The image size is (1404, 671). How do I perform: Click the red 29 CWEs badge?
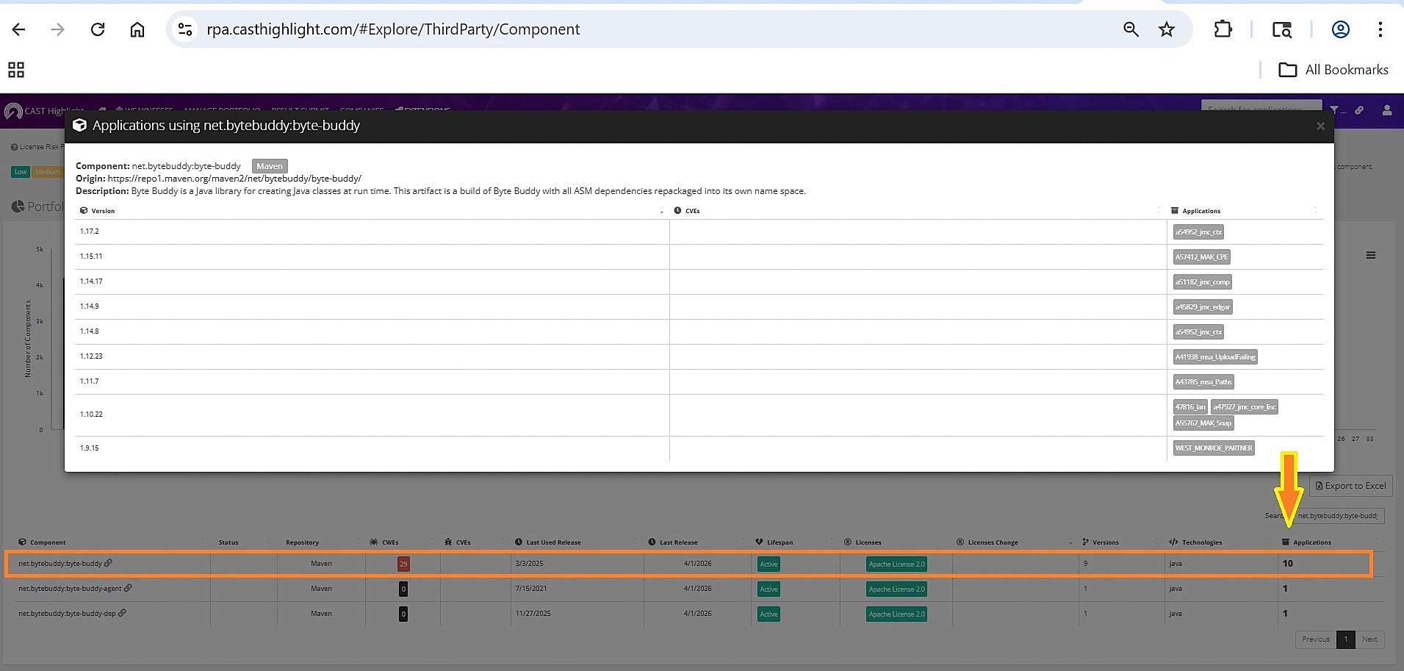(403, 564)
